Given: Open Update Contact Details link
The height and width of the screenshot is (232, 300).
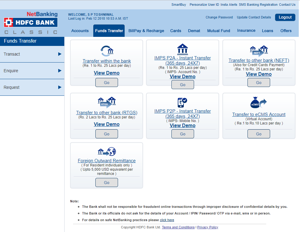Looking at the screenshot, I should tap(254, 17).
